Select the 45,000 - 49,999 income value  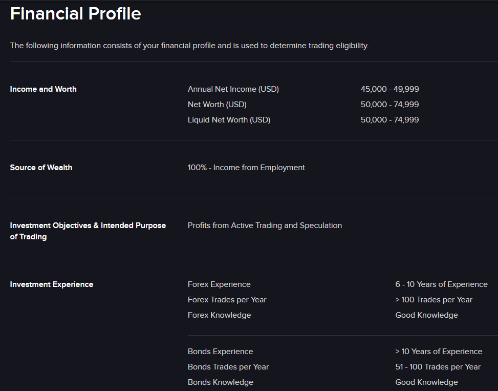pos(389,89)
